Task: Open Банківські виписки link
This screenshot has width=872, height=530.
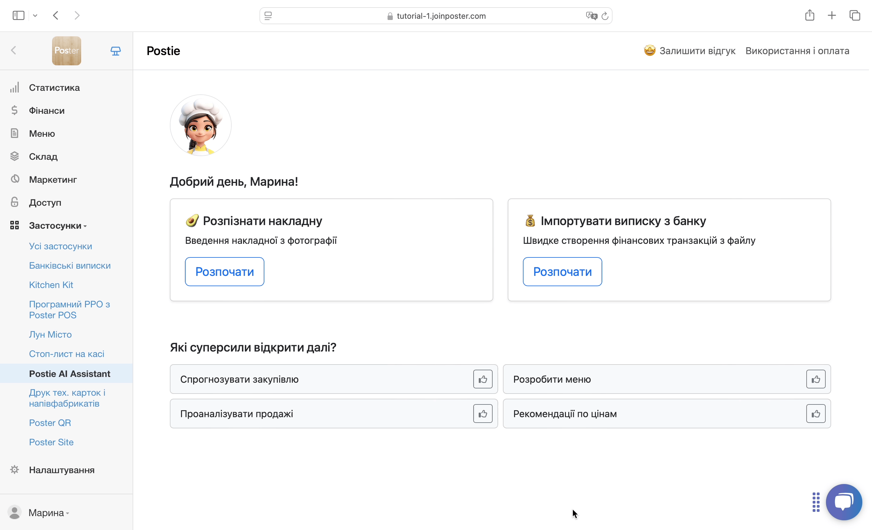Action: (70, 266)
